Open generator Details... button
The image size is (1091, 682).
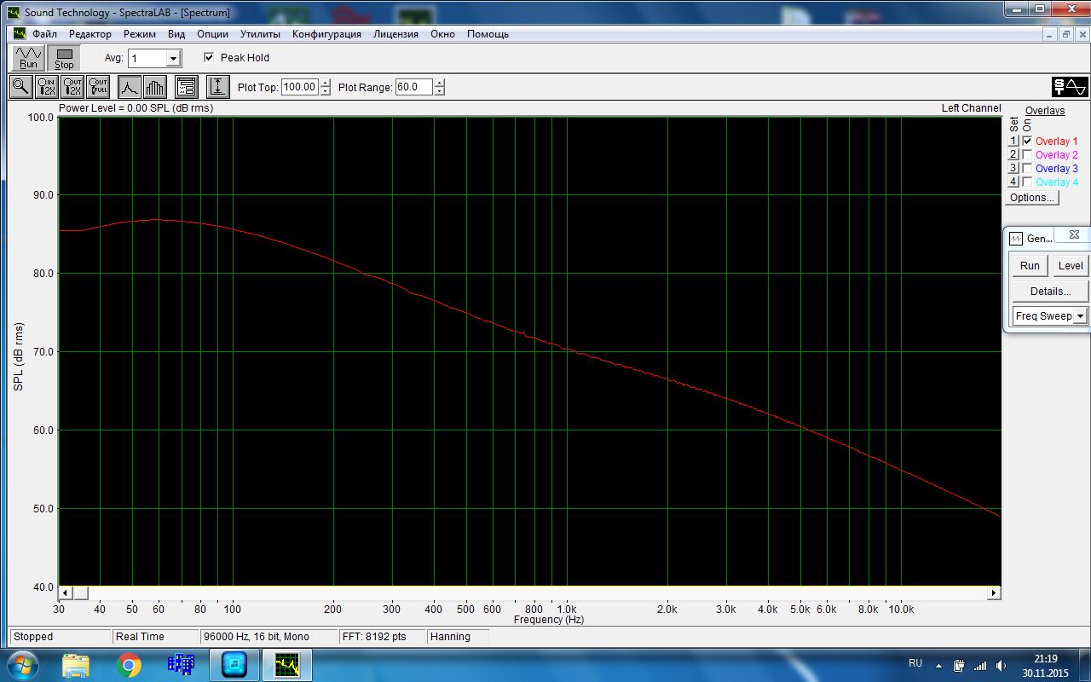coord(1050,292)
